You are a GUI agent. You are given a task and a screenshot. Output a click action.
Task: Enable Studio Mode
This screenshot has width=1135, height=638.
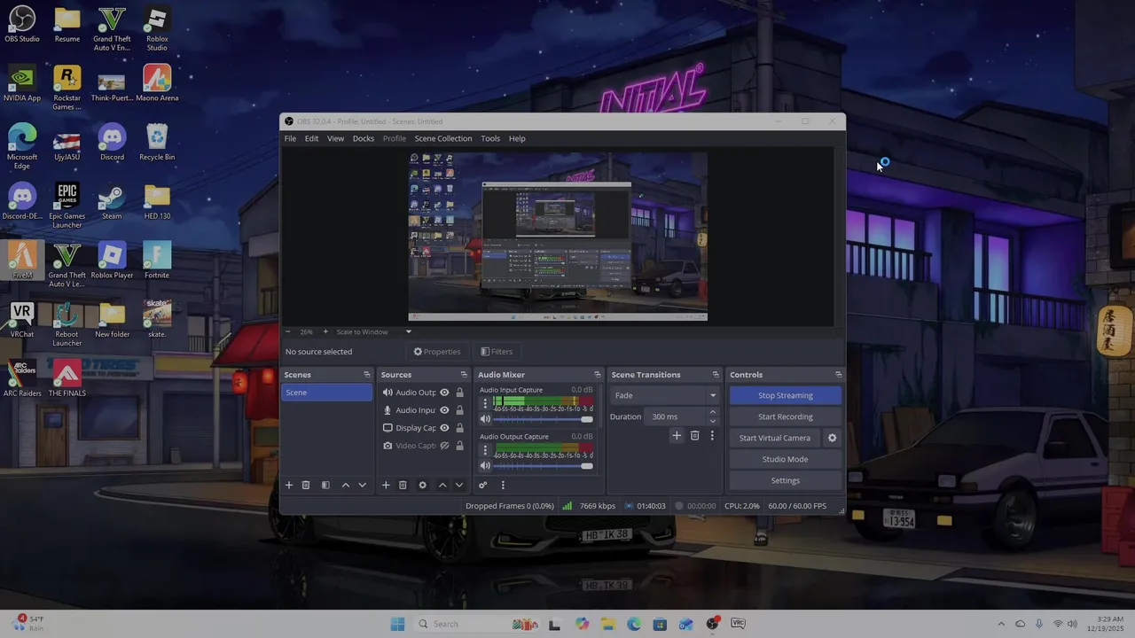[786, 459]
